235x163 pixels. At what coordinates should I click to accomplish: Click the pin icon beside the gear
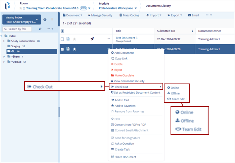point(52,19)
